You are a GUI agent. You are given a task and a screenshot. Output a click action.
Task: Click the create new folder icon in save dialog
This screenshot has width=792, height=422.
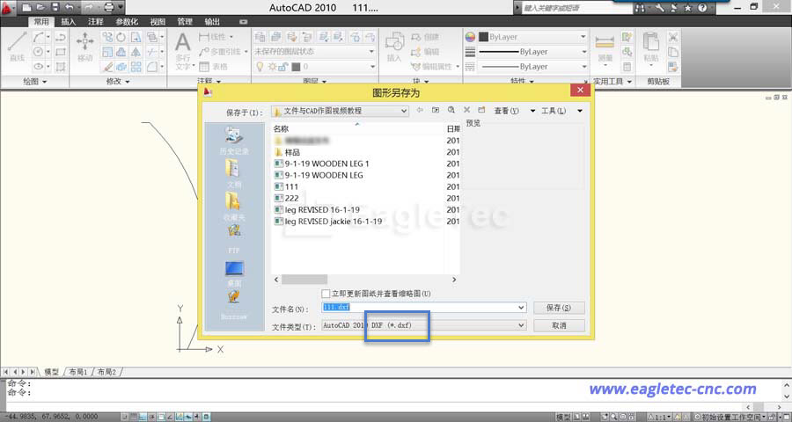481,110
